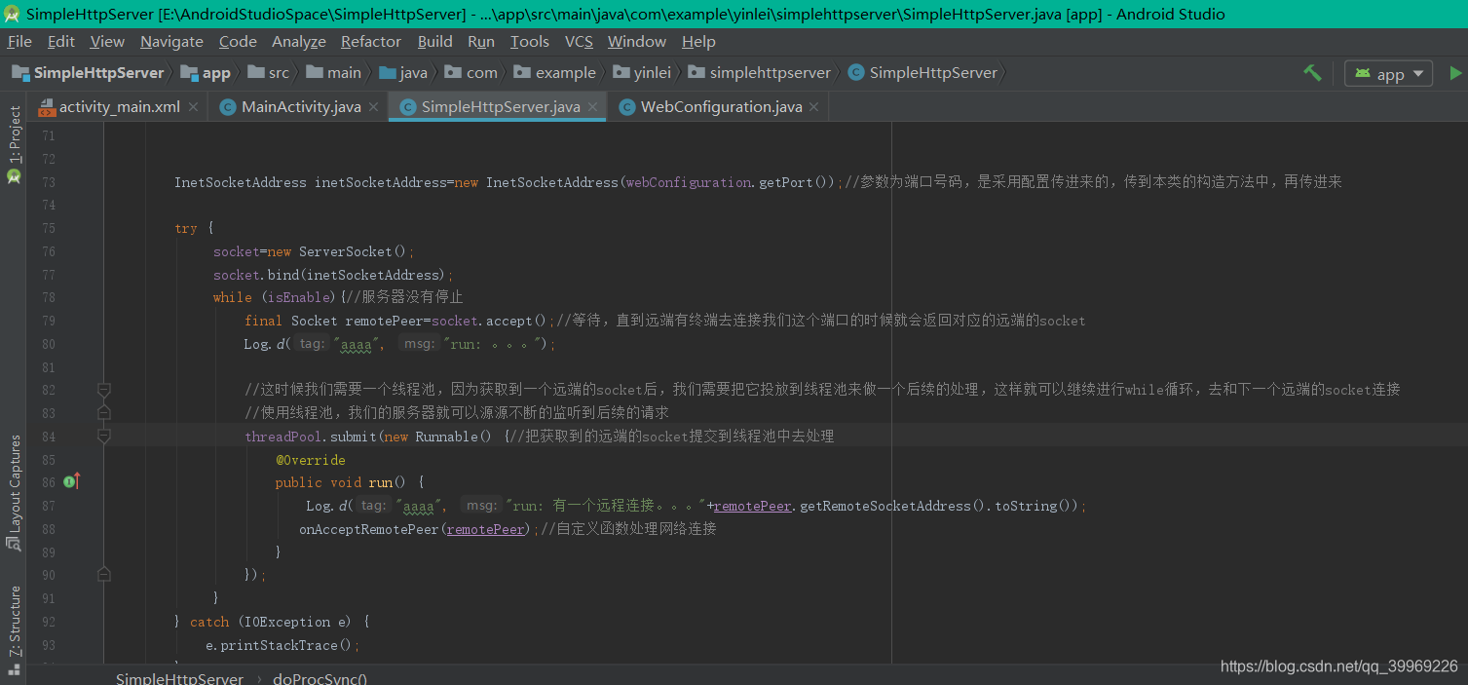Click the while (isEnable) statement
This screenshot has height=685, width=1468.
[278, 297]
